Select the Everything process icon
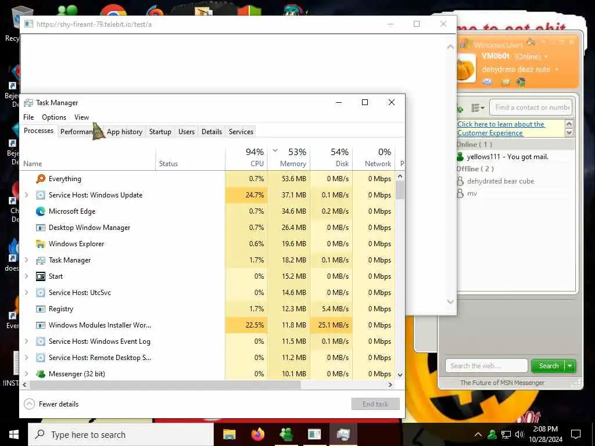Screen dimensions: 595x446 click(41, 179)
